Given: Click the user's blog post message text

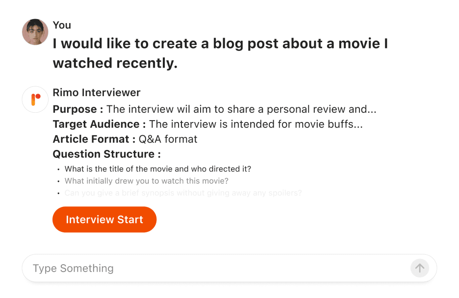Looking at the screenshot, I should point(220,53).
